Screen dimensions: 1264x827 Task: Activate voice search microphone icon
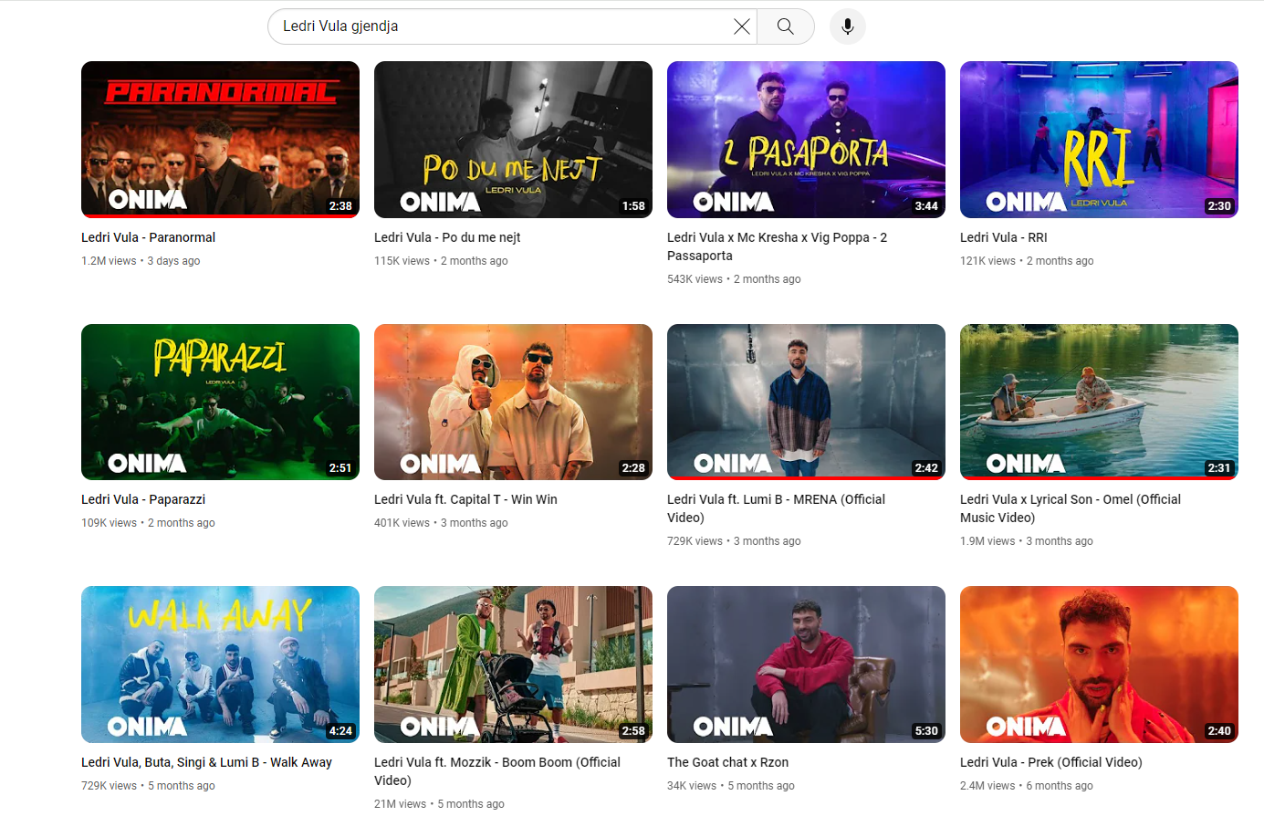[847, 26]
